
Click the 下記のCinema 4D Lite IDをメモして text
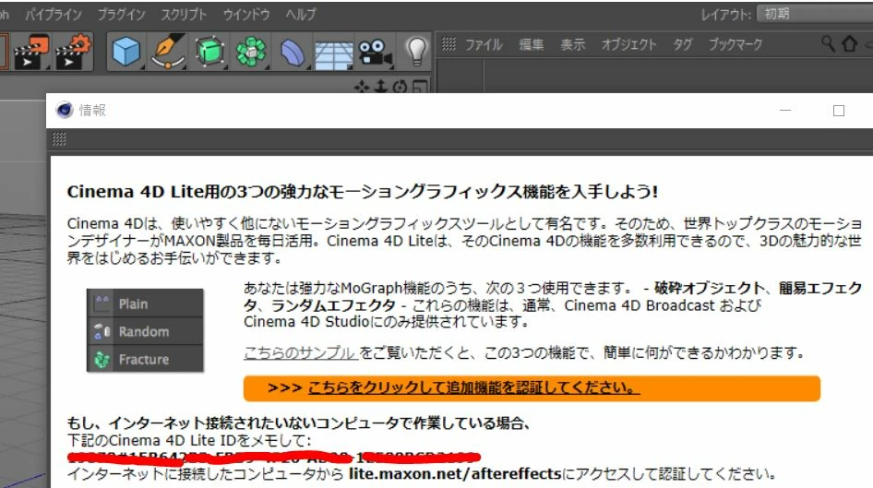[x=189, y=441]
